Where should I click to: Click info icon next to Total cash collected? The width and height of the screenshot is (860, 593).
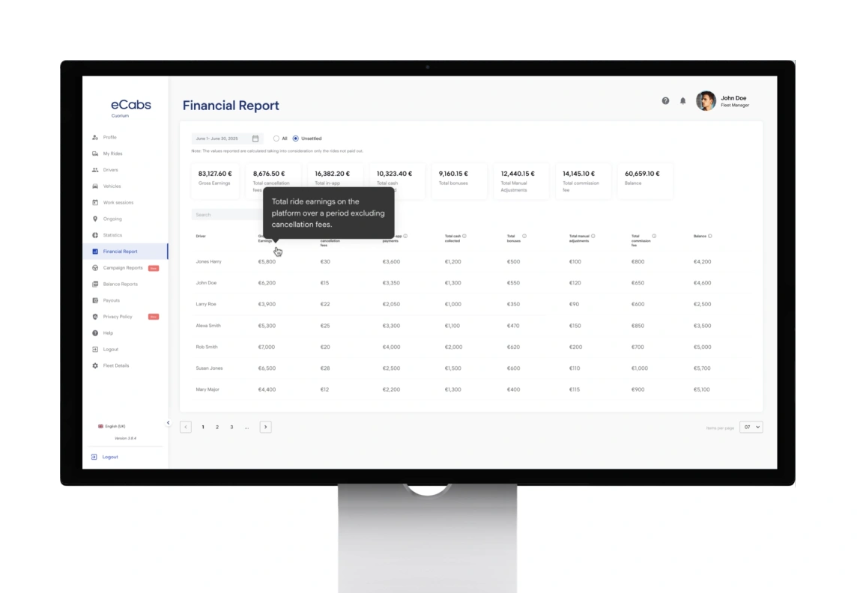pos(464,236)
